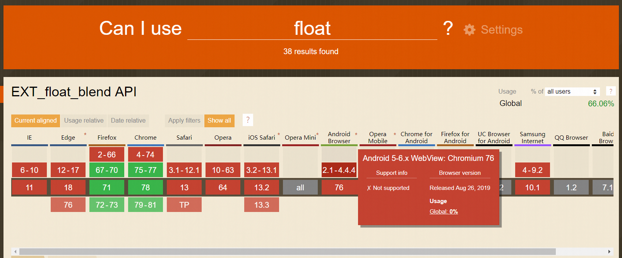Open the all users usage dropdown
This screenshot has width=622, height=258.
pos(572,92)
